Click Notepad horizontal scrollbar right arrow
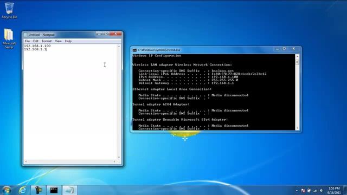The image size is (347, 195). point(114,161)
